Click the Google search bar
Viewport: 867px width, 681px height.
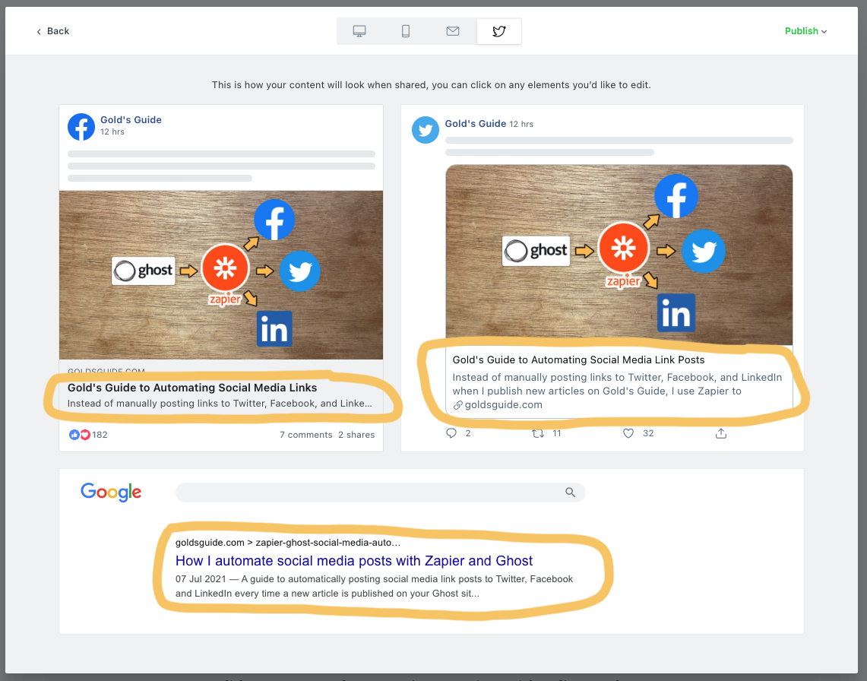click(381, 493)
